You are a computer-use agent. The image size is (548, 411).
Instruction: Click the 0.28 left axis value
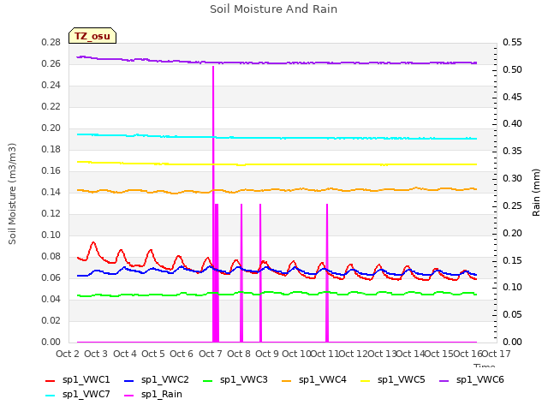click(x=51, y=42)
